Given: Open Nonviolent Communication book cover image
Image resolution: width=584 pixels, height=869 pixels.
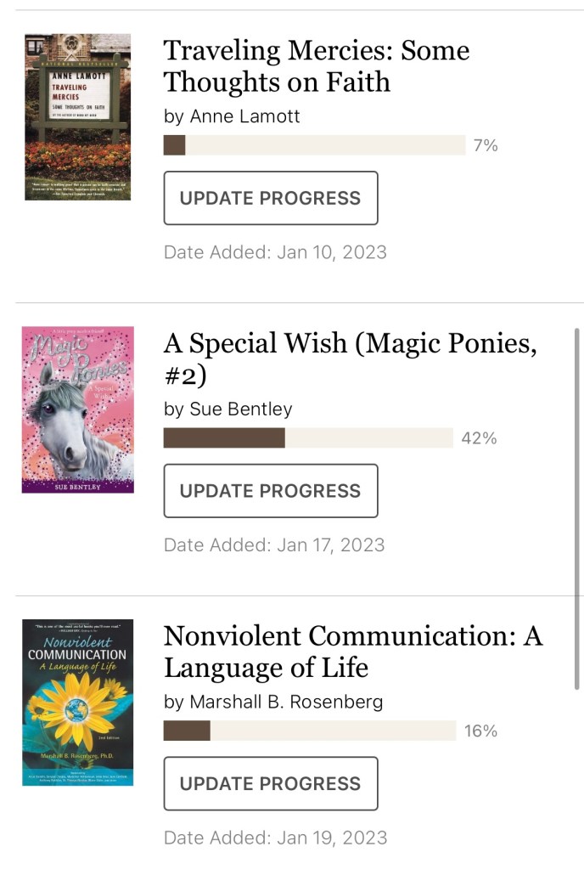Looking at the screenshot, I should click(x=77, y=702).
